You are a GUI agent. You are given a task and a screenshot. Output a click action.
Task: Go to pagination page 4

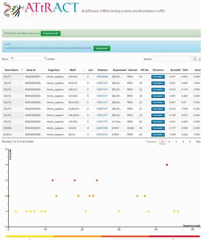[183, 142]
